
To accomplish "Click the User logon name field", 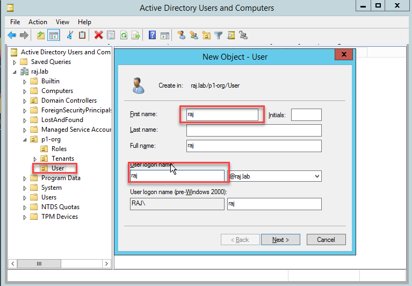I will [177, 176].
